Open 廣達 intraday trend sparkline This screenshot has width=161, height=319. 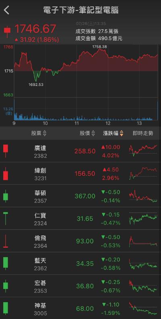coord(143,150)
